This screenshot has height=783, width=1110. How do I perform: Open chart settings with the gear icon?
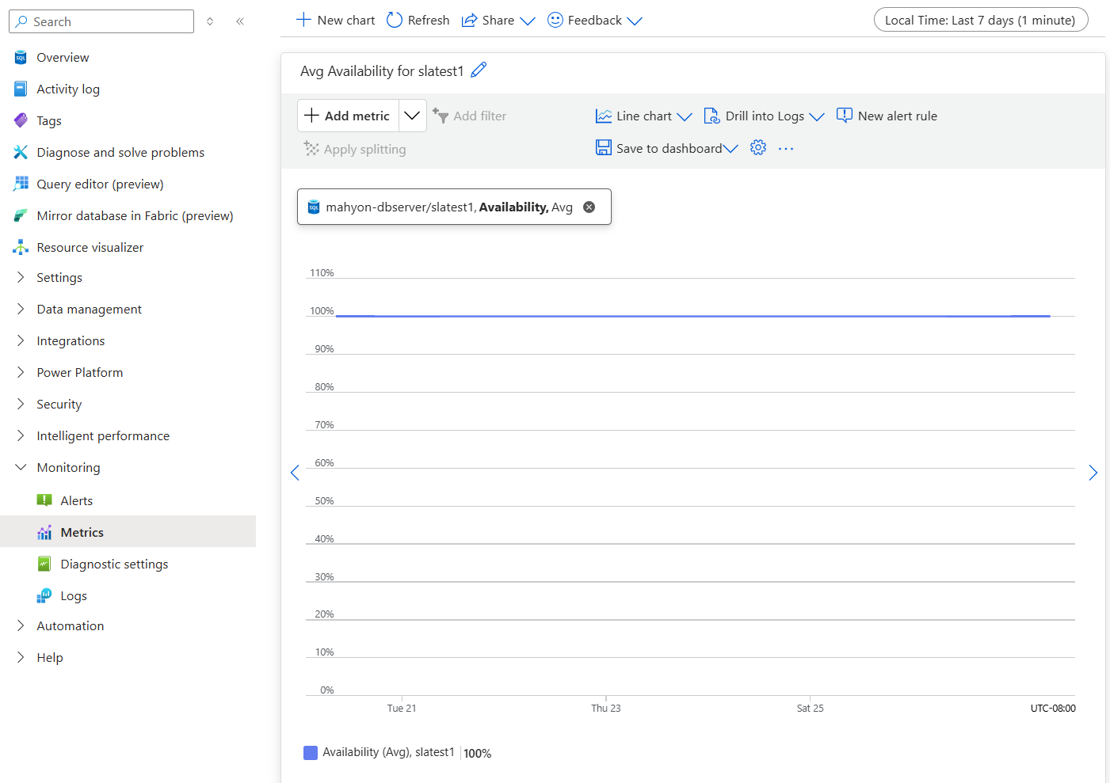point(757,147)
